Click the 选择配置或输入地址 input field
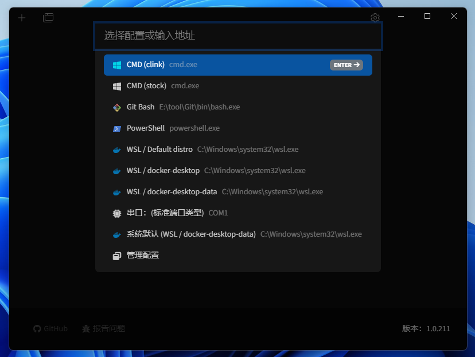 pos(238,36)
